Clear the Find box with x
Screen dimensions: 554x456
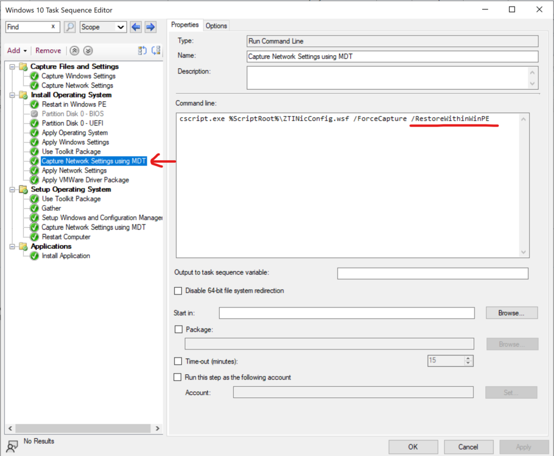click(x=53, y=27)
